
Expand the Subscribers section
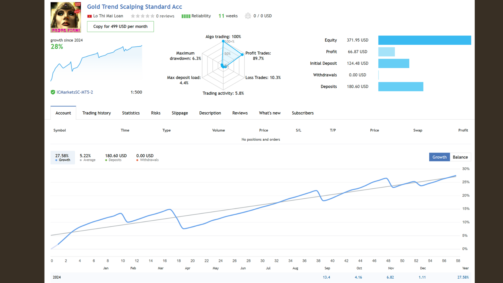[x=302, y=113]
